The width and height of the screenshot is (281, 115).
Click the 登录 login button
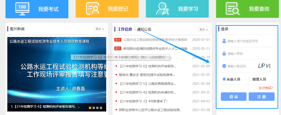pos(234,97)
